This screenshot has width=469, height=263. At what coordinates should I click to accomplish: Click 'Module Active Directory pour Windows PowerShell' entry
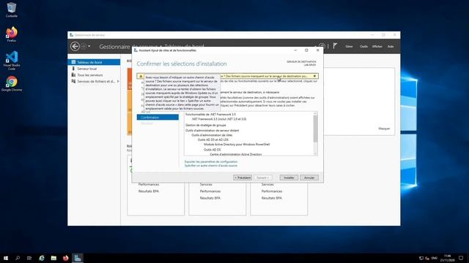[237, 145]
